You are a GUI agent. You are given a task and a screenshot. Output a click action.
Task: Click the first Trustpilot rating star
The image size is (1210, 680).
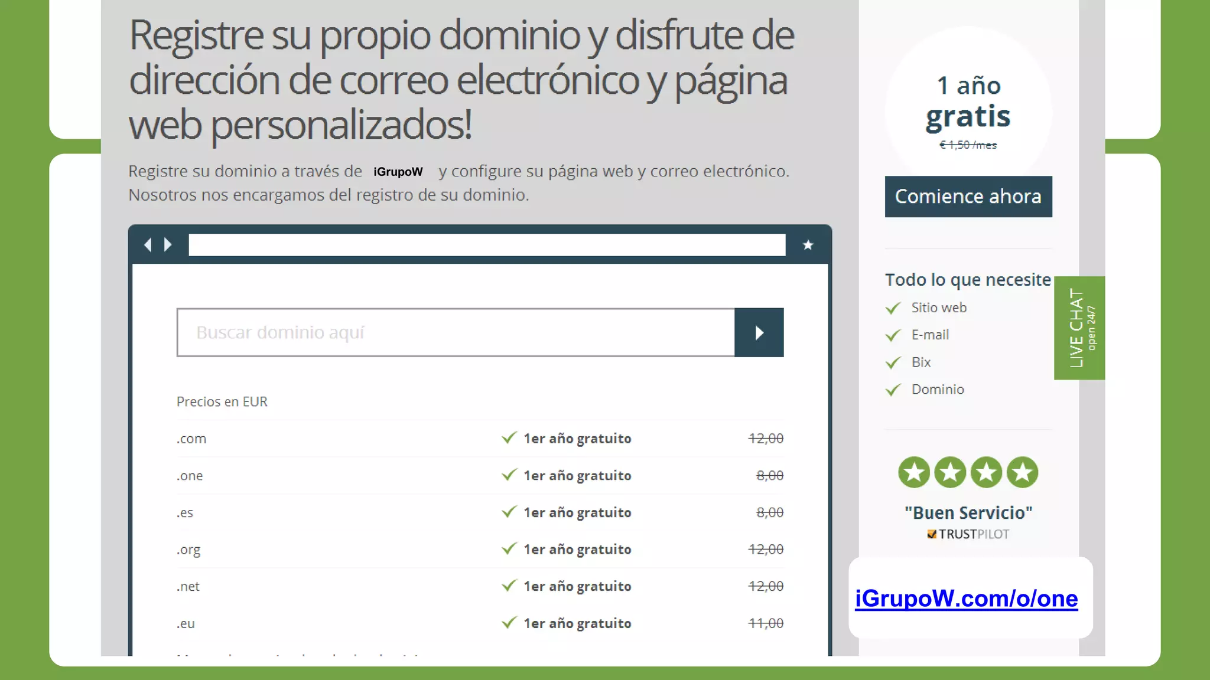click(914, 472)
